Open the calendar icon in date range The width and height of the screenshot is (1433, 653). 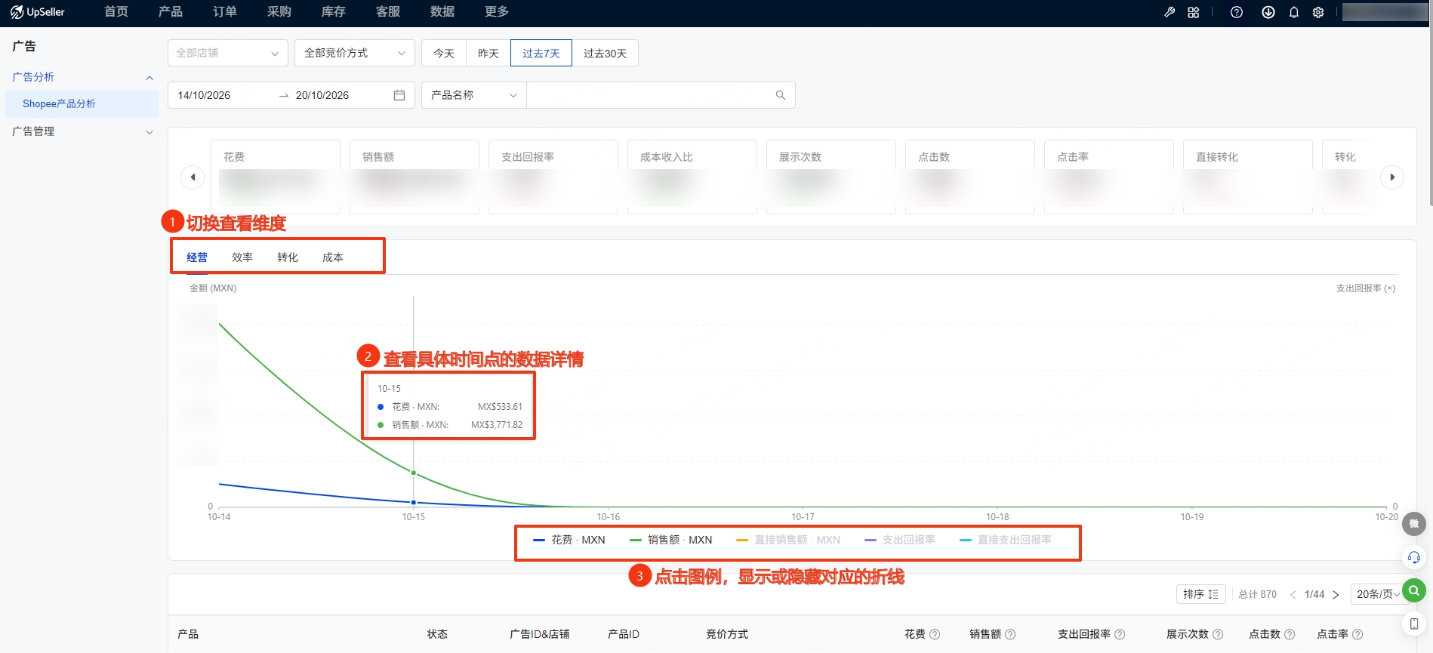pos(399,95)
